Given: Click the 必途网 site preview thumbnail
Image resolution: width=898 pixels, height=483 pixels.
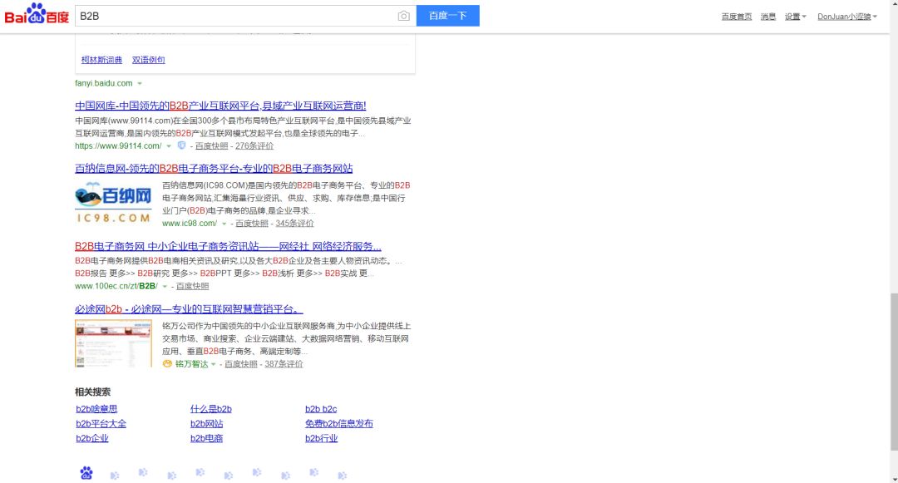Looking at the screenshot, I should click(x=113, y=343).
